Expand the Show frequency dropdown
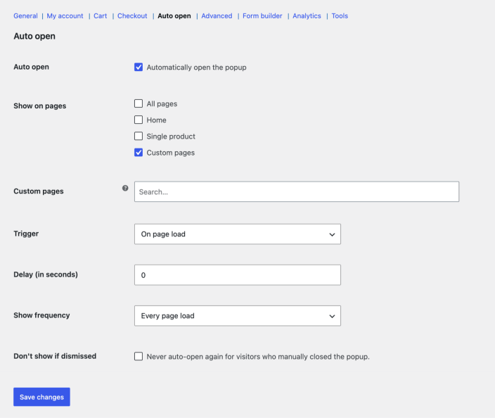This screenshot has width=495, height=418. 238,316
